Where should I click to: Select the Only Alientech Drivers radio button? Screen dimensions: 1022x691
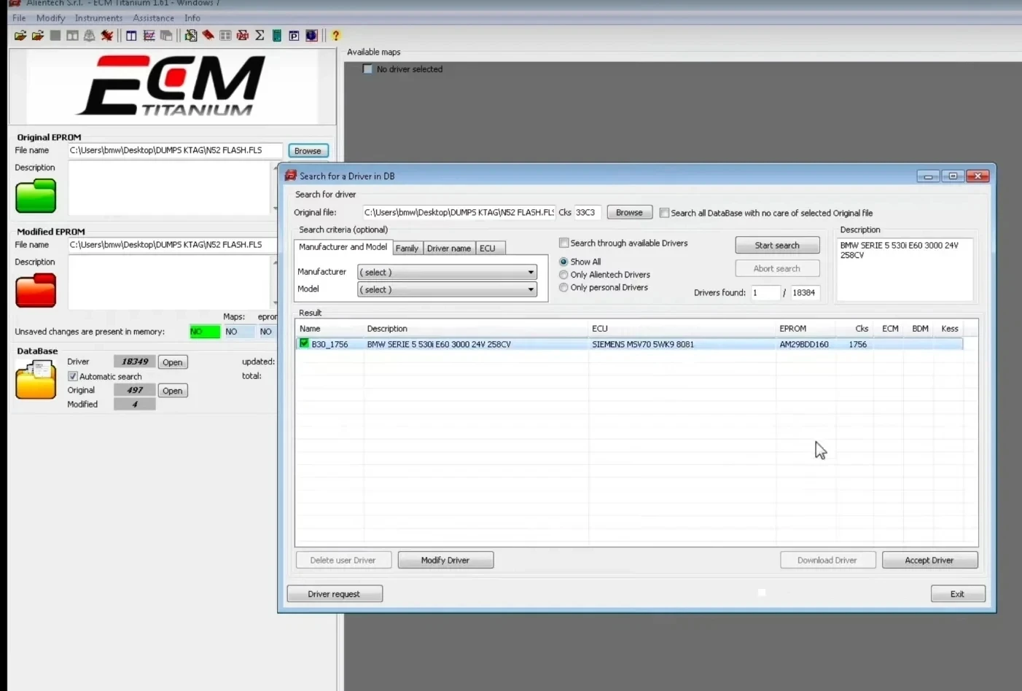(x=563, y=275)
